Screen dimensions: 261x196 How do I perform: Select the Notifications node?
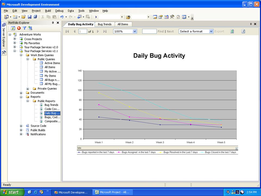(x=38, y=134)
